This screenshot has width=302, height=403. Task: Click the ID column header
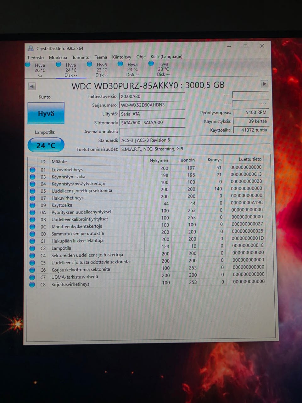pyautogui.click(x=43, y=162)
